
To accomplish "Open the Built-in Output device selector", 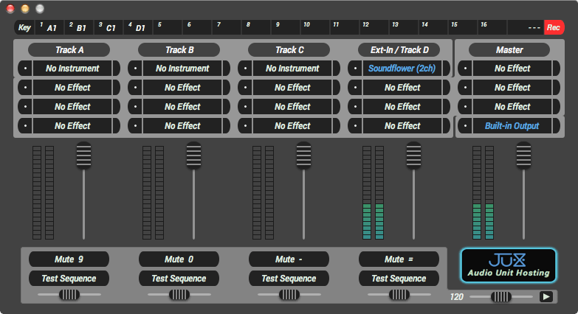I will pos(512,126).
